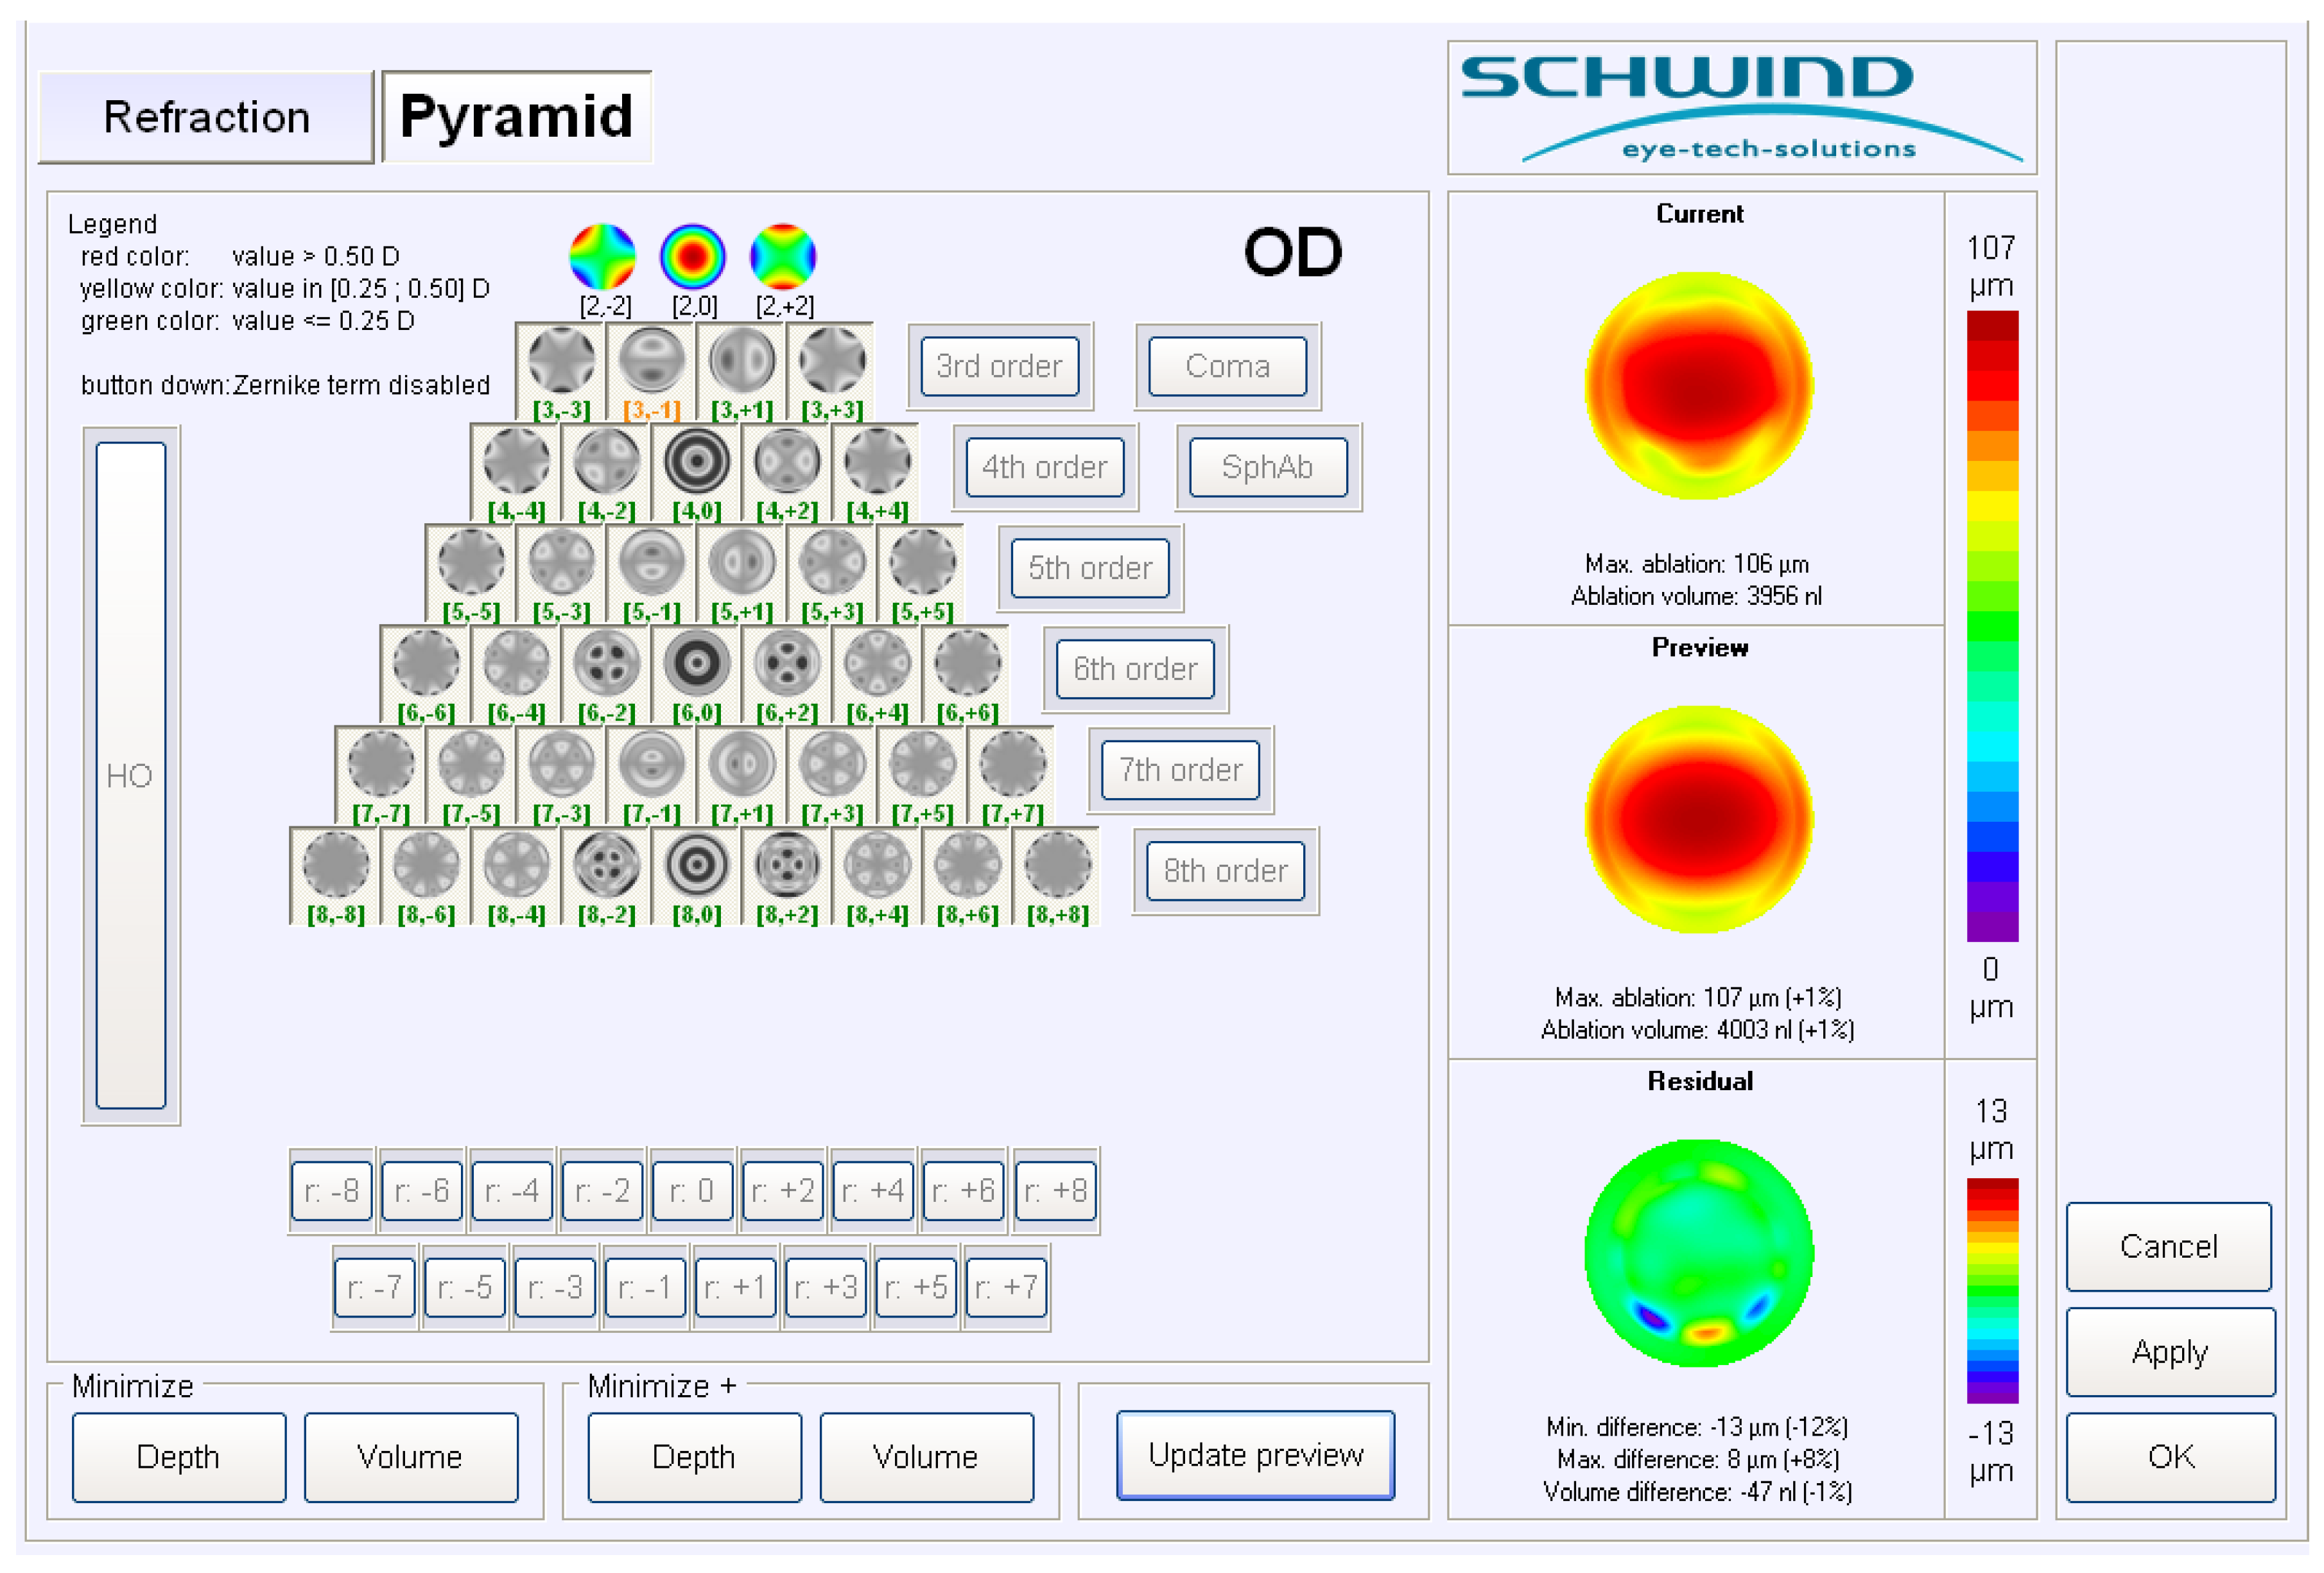Screen dimensions: 2324x1573
Task: Toggle the r: 0 column button
Action: 692,1190
